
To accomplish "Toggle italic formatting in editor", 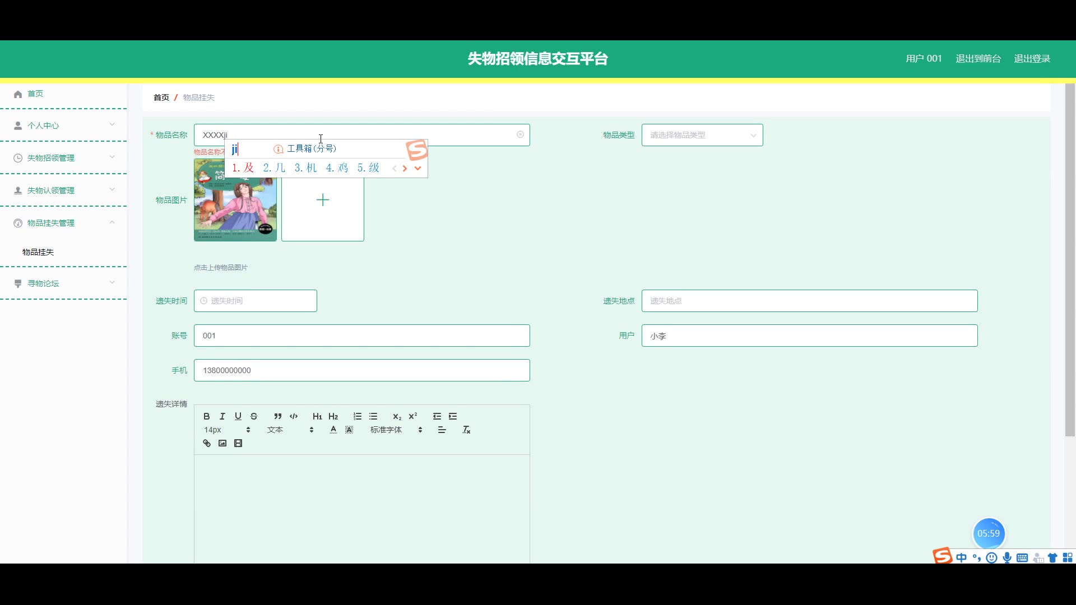I will (x=222, y=416).
